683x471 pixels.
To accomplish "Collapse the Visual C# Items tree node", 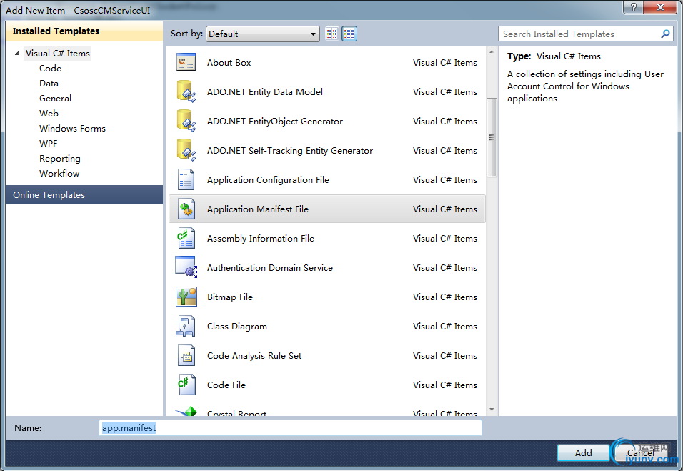I will coord(17,53).
